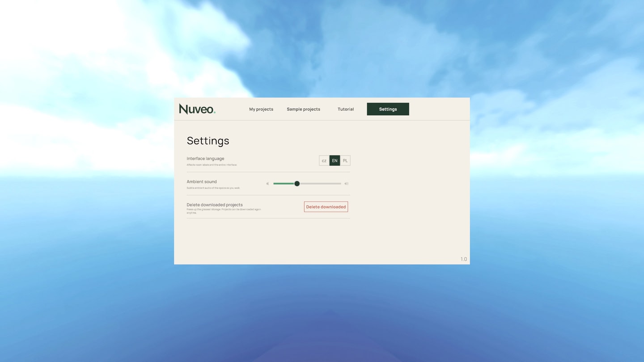Click the 'Subtle ambient audio' description text
This screenshot has height=362, width=644.
(x=213, y=188)
